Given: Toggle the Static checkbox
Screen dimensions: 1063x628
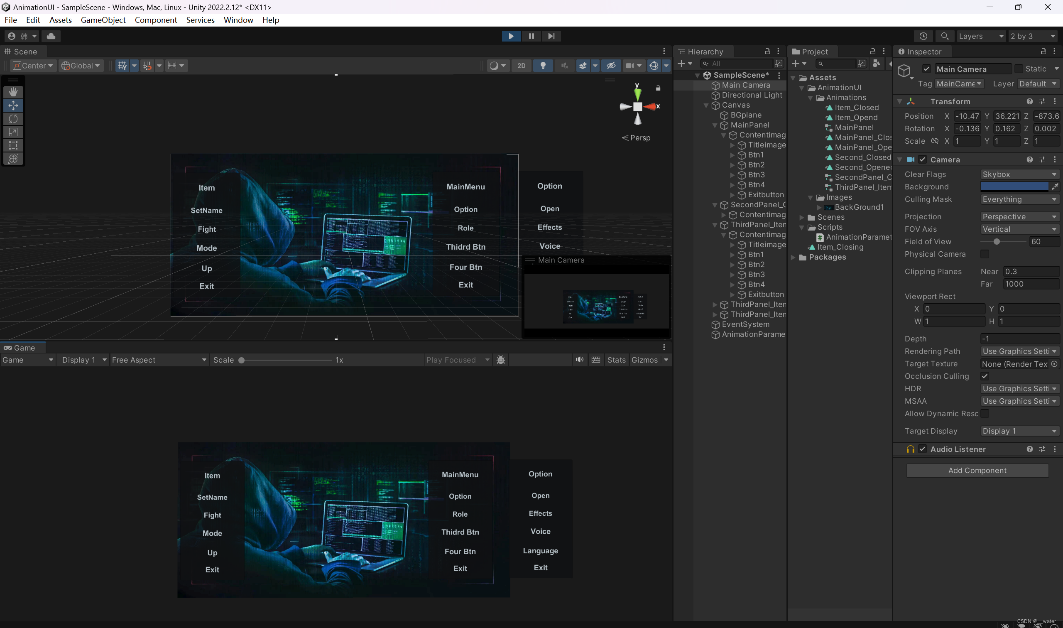Looking at the screenshot, I should click(1019, 69).
